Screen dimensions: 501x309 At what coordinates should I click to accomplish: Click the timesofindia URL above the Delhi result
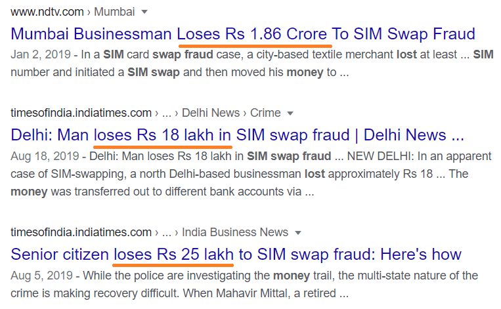[81, 113]
